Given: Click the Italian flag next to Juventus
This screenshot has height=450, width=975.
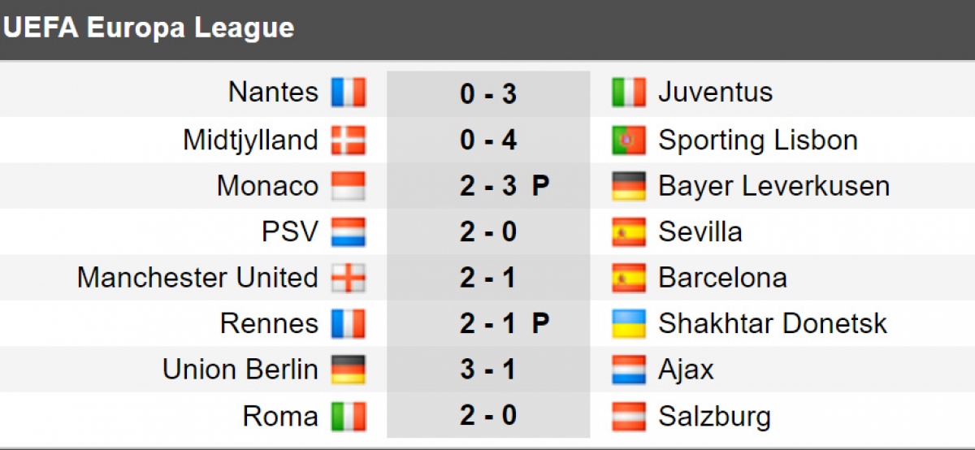Looking at the screenshot, I should (x=628, y=93).
